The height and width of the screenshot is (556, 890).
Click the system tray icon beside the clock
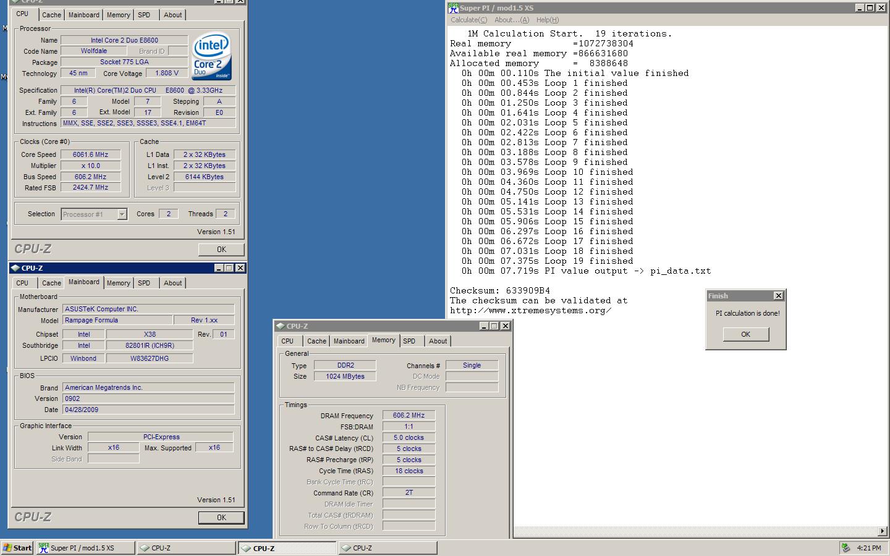pos(845,548)
